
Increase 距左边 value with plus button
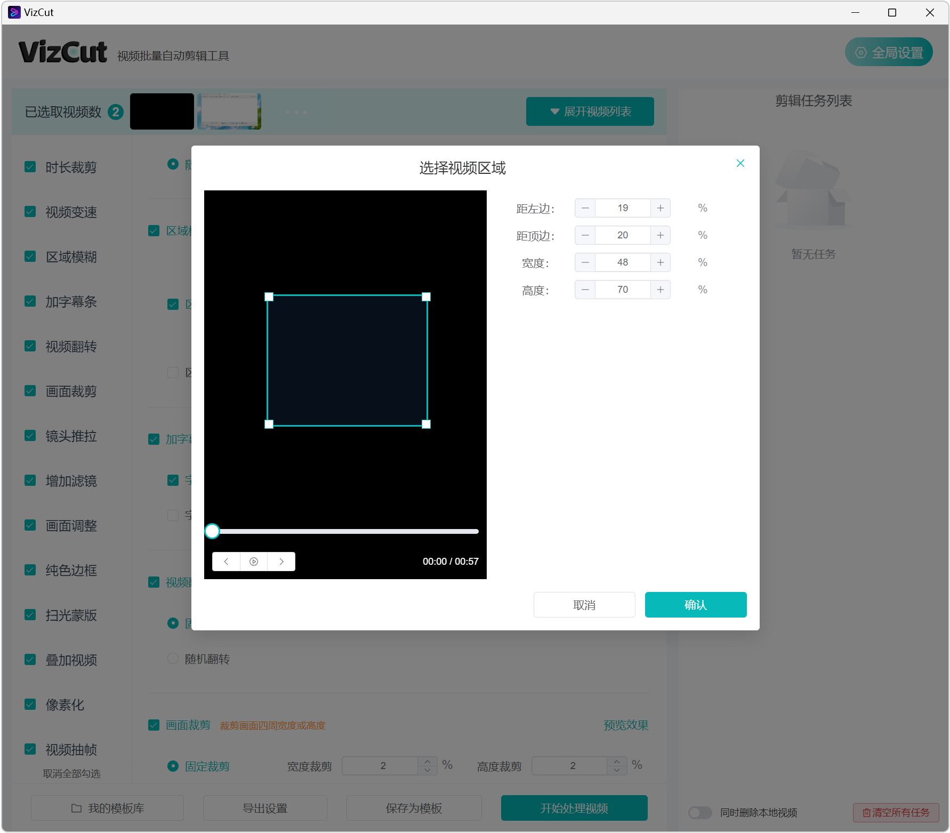(x=660, y=208)
